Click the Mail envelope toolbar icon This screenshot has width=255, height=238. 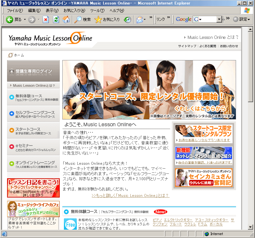coord(139,20)
